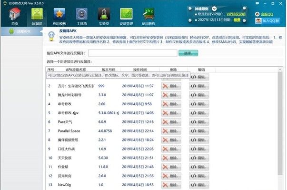Select the 反编译 decompile toolbar icon
Viewport: 287px width, 190px height.
coord(37,16)
